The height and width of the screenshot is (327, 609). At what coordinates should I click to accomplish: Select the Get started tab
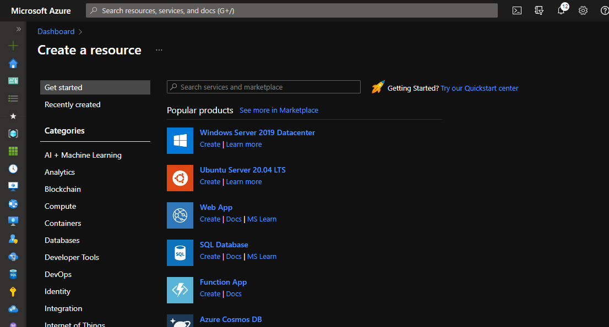[x=95, y=87]
